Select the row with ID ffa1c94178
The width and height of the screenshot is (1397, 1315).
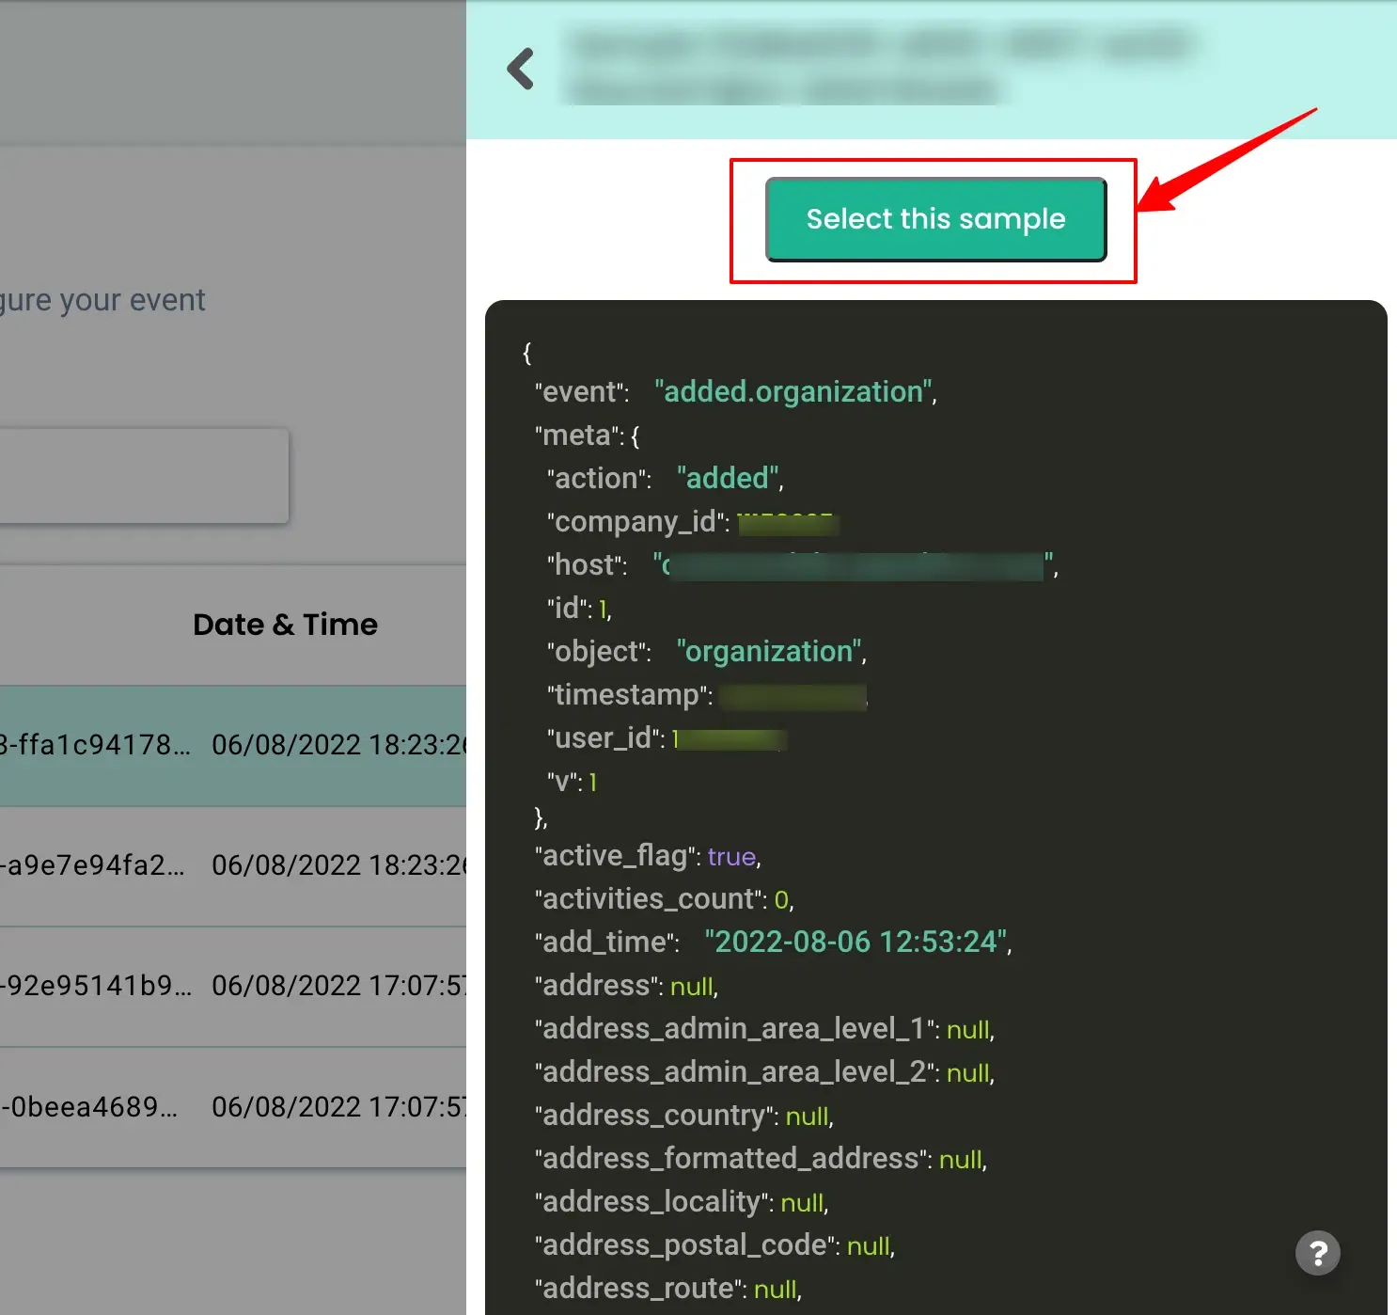point(233,745)
